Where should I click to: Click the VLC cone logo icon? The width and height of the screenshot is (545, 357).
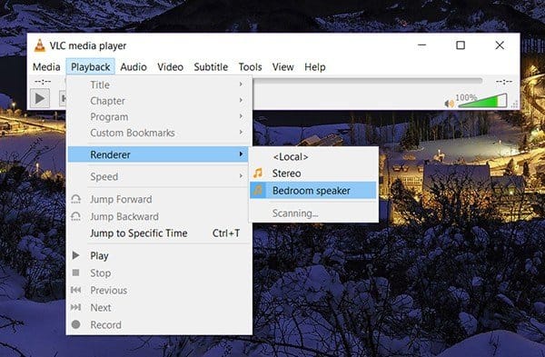40,45
